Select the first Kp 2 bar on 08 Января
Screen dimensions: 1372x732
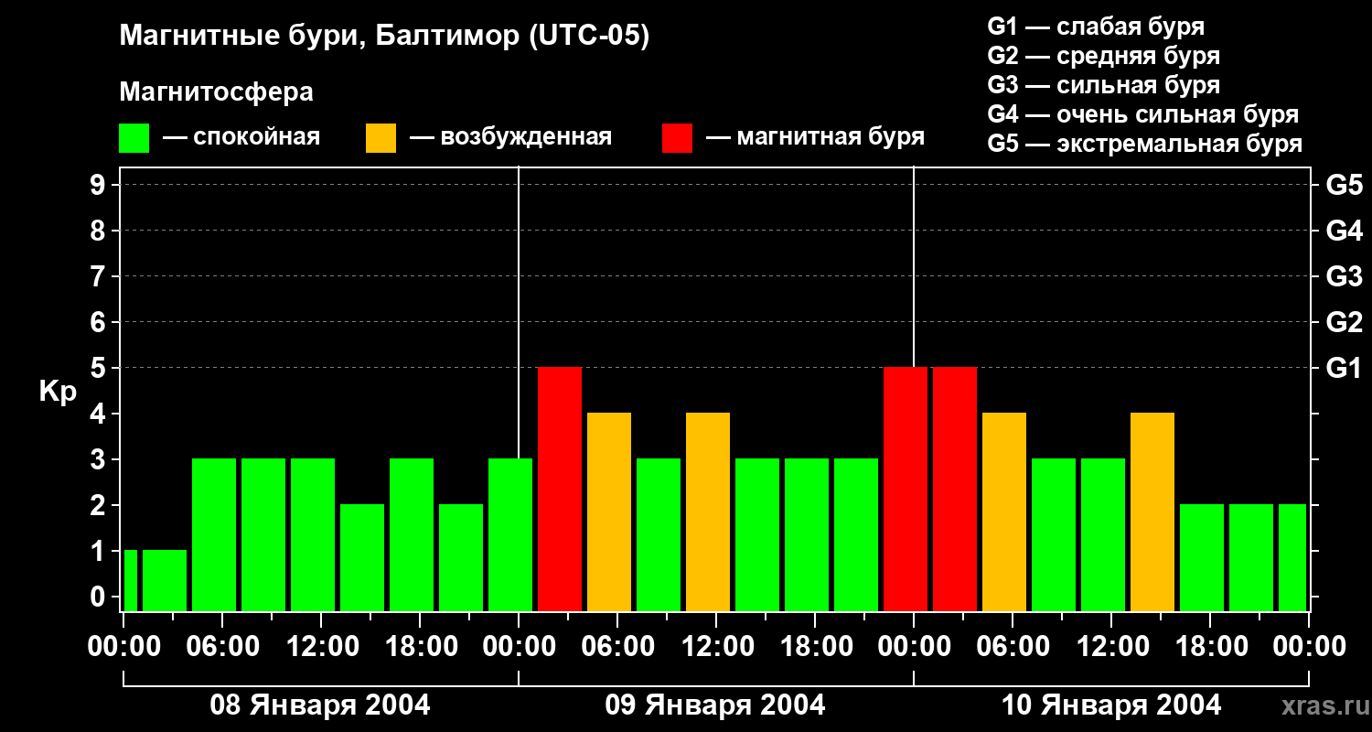(362, 558)
